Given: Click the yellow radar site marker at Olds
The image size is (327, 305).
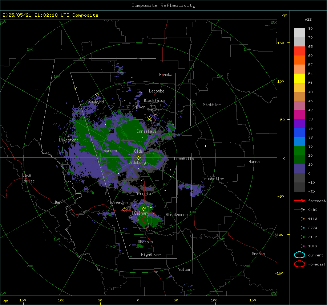Looking at the screenshot, I should point(139,158).
